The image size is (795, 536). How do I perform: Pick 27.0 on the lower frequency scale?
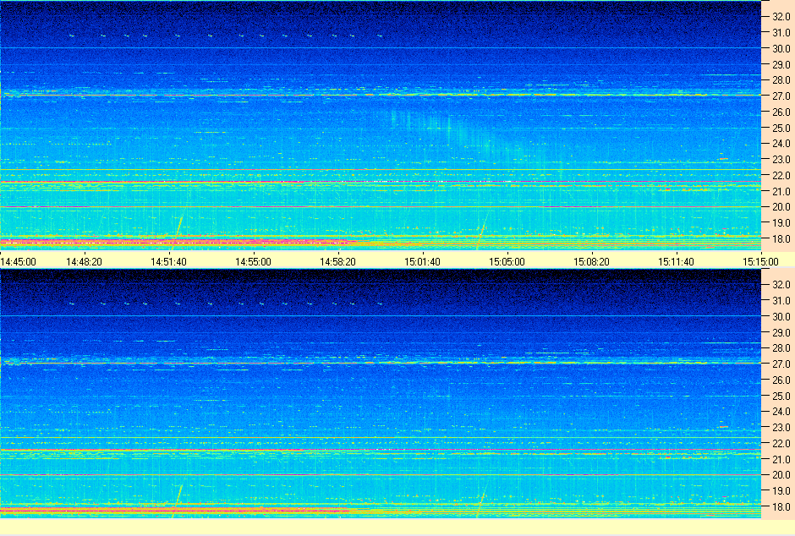click(x=781, y=364)
